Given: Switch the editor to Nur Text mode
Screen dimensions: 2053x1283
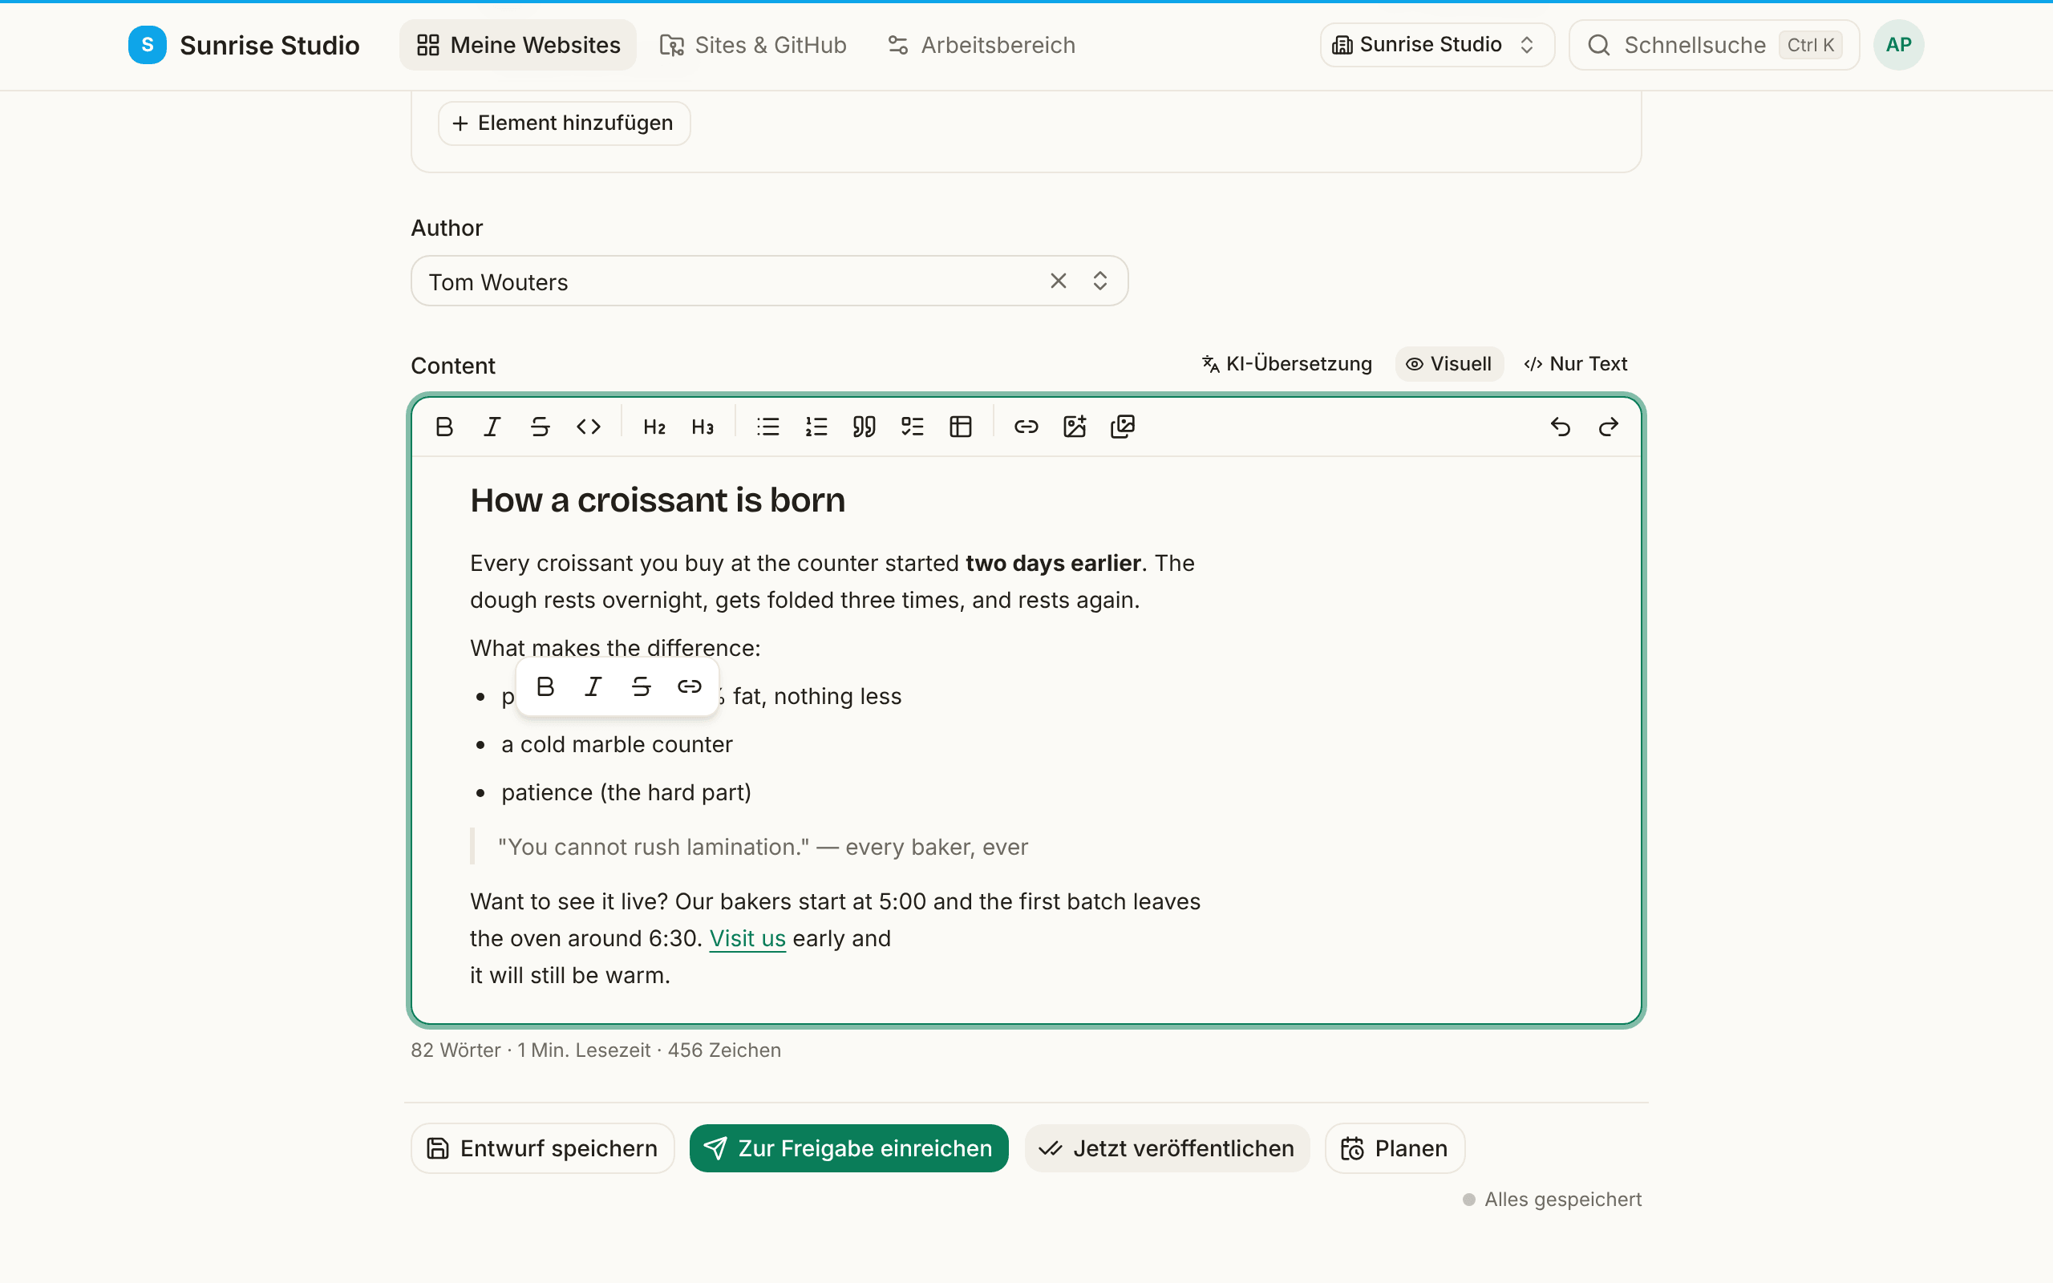Looking at the screenshot, I should (1575, 364).
